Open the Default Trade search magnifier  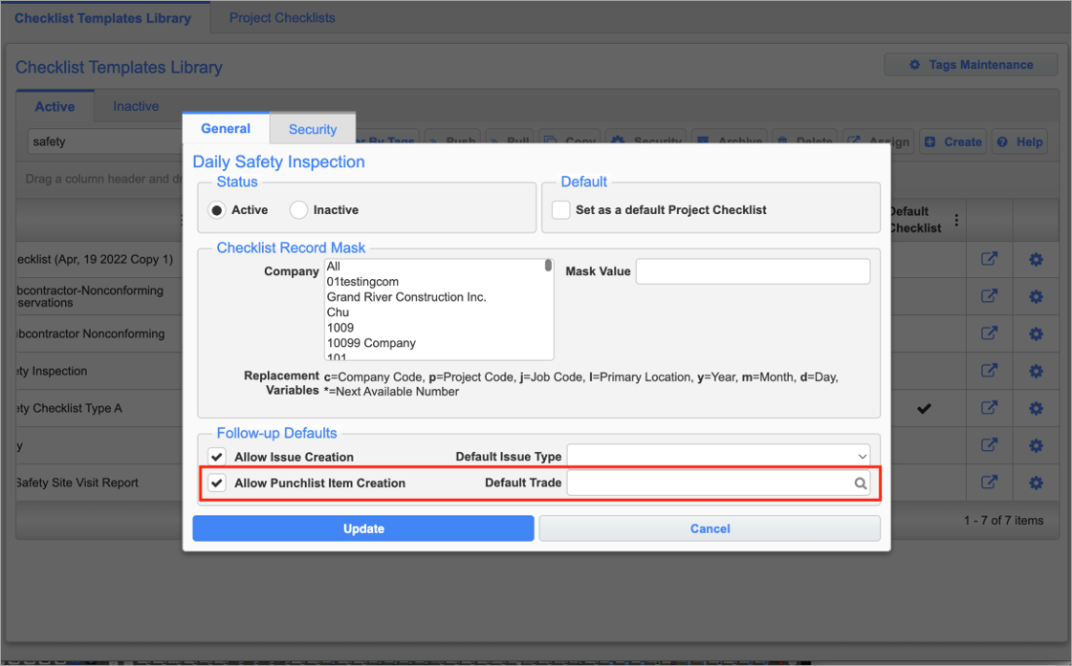pyautogui.click(x=860, y=483)
